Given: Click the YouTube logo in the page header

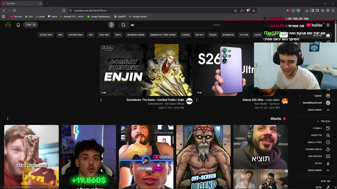Looking at the screenshot, I should click(314, 25).
